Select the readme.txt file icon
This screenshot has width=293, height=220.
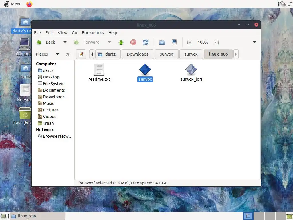point(99,70)
